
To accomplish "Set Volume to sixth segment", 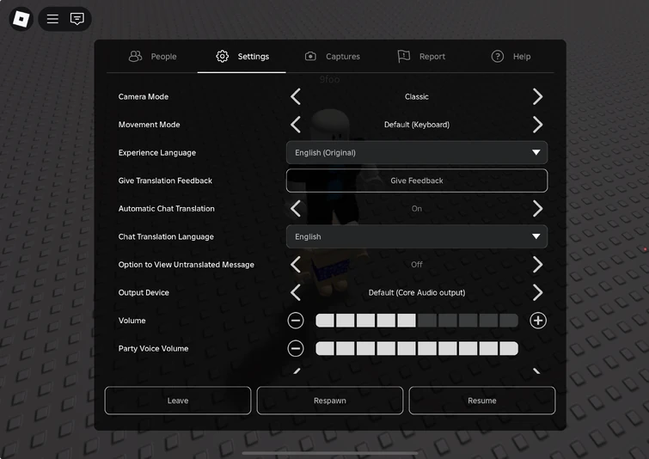I will [426, 321].
